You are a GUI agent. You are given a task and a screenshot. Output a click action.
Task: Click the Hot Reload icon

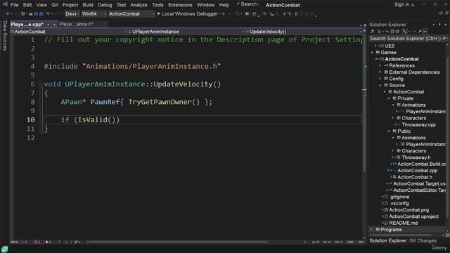237,14
